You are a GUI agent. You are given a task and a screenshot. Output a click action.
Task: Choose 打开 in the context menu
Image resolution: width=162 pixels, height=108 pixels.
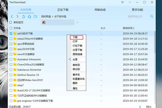pos(75,41)
